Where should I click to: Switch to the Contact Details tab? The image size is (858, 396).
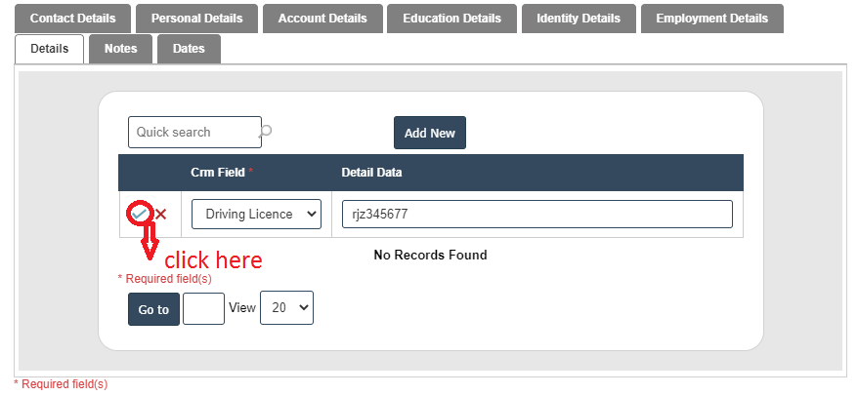72,19
